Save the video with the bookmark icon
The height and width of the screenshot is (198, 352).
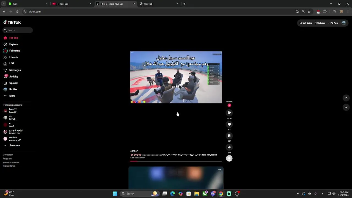(x=229, y=136)
